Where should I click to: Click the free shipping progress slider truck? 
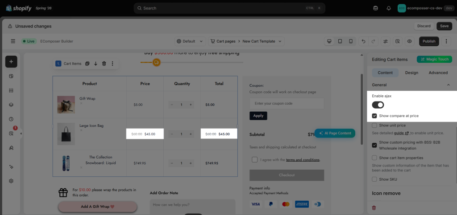pyautogui.click(x=157, y=62)
